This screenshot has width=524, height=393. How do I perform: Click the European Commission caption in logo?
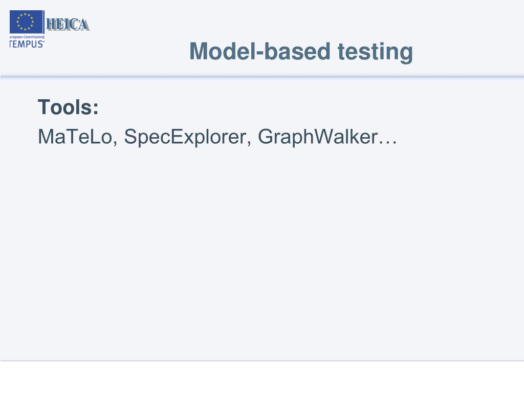27,37
